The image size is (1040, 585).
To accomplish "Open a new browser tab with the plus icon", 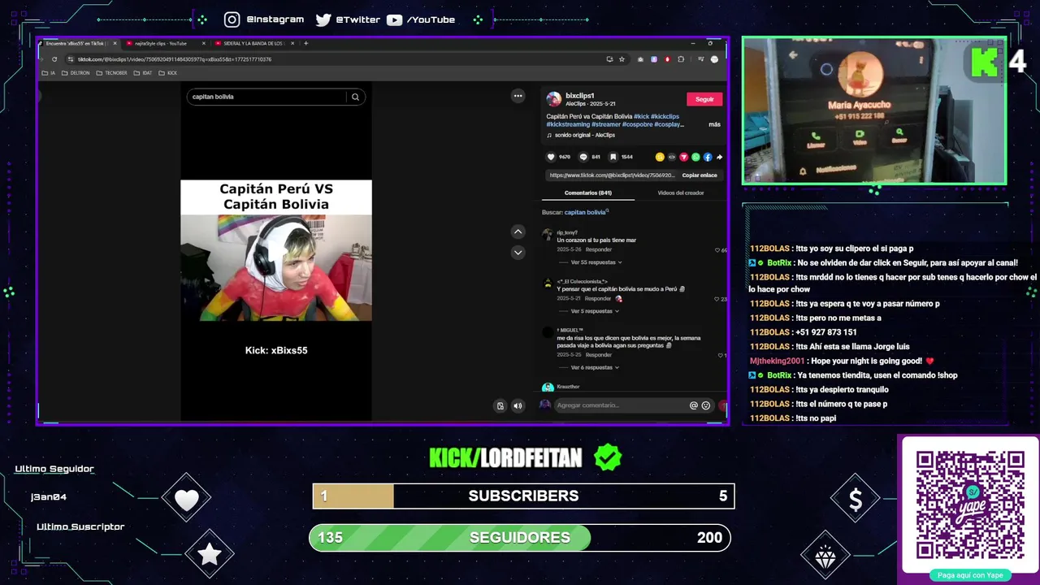I will pos(305,43).
